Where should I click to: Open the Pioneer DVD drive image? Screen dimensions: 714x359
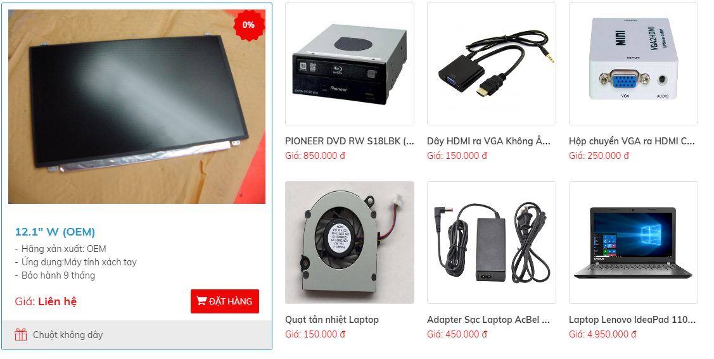click(x=350, y=64)
